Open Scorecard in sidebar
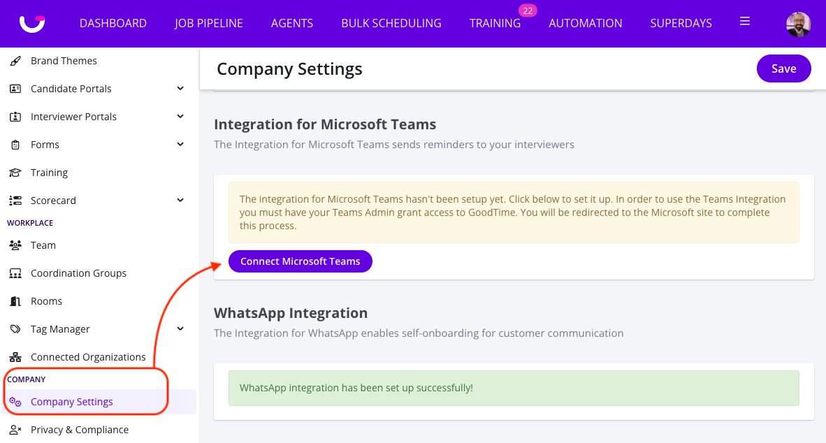 click(53, 201)
